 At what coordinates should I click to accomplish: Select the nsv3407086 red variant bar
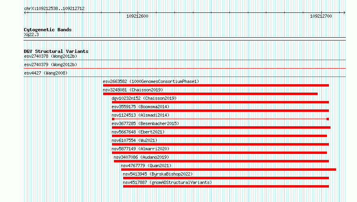point(221,161)
